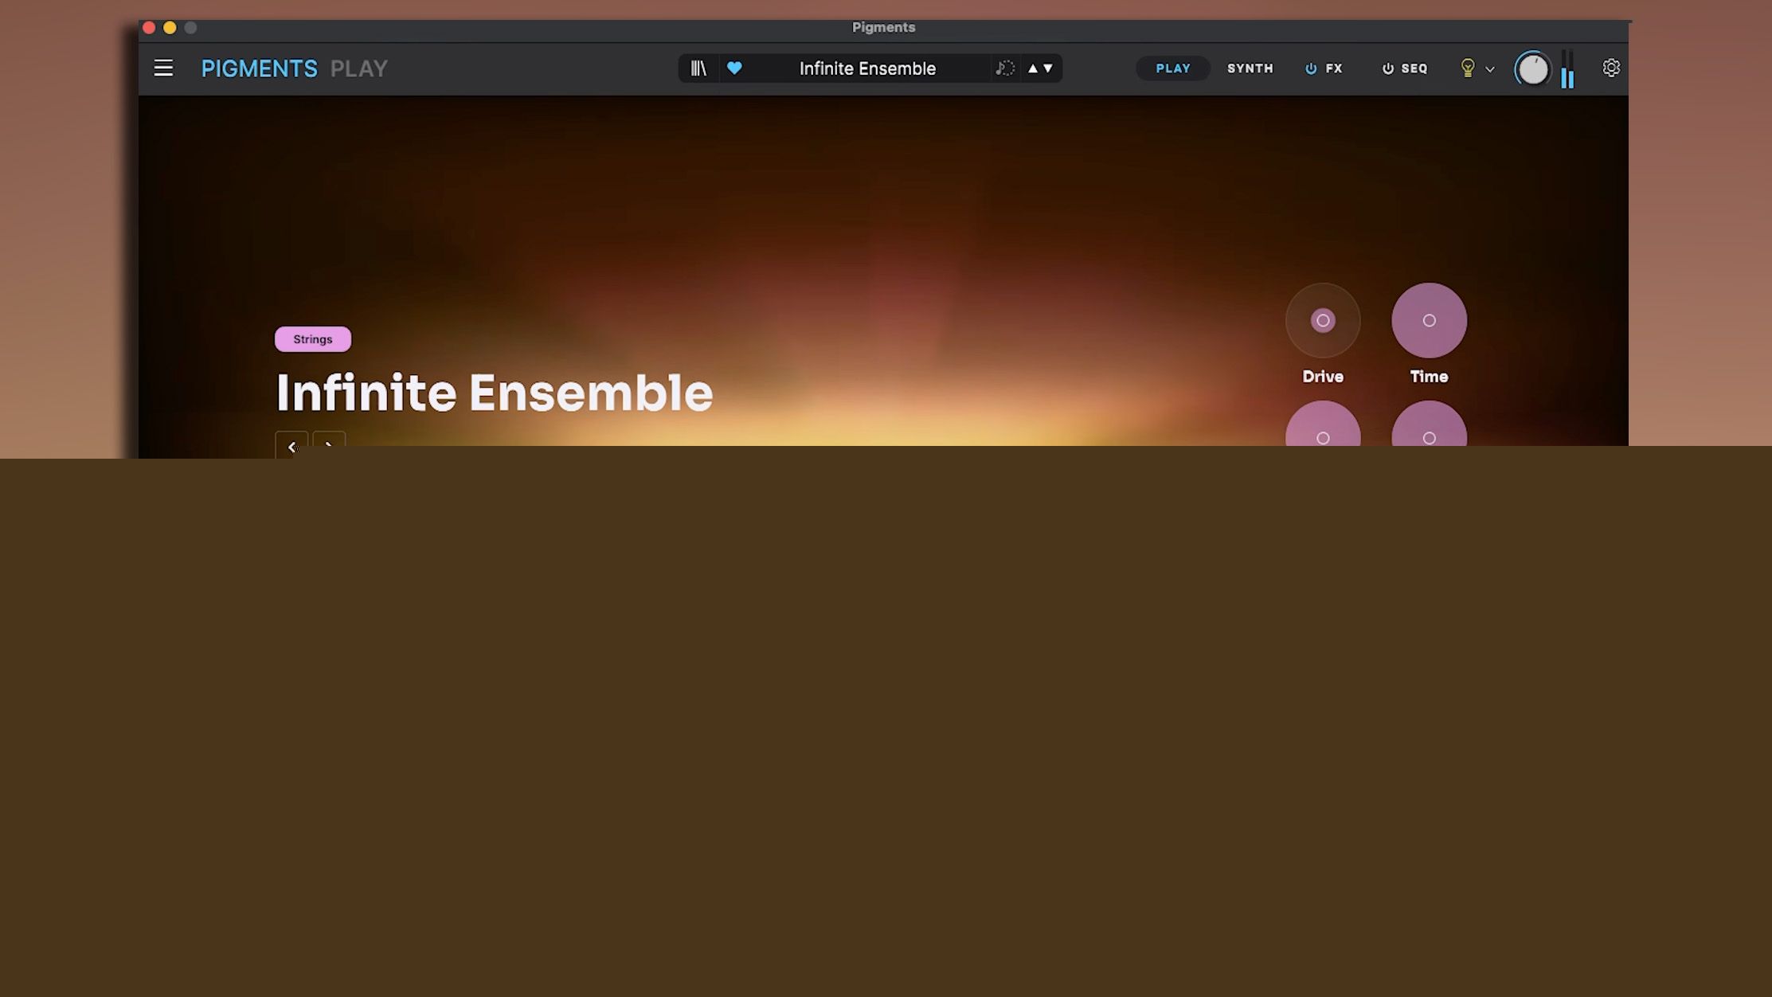Click the Infinite Ensemble preset name in toolbar
Image resolution: width=1772 pixels, height=997 pixels.
[867, 68]
